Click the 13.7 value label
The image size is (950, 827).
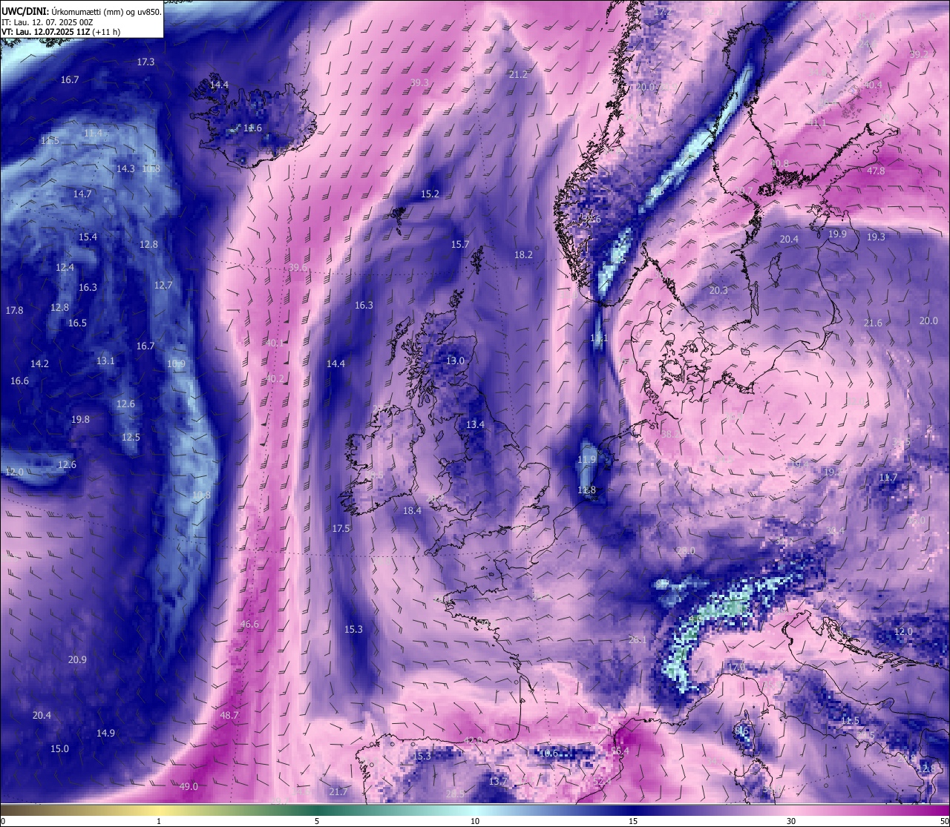tap(498, 782)
